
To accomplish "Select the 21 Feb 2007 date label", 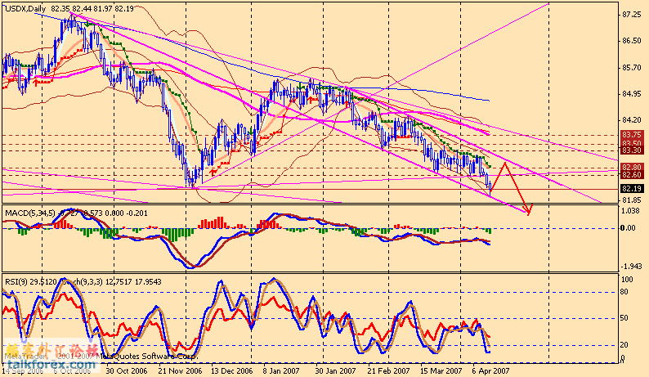I will [388, 370].
